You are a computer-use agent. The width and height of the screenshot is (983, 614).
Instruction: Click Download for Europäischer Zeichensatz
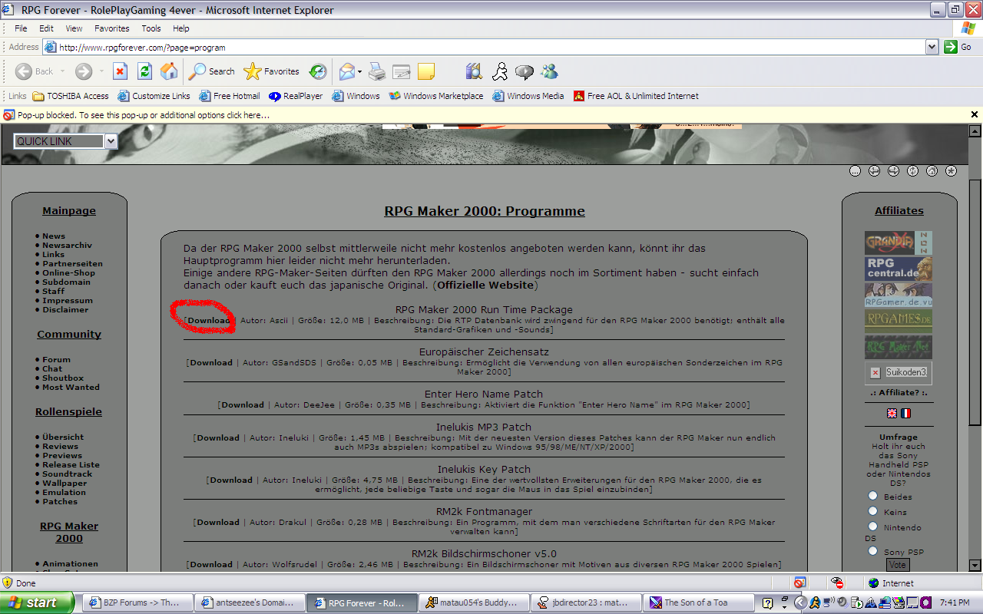(211, 363)
